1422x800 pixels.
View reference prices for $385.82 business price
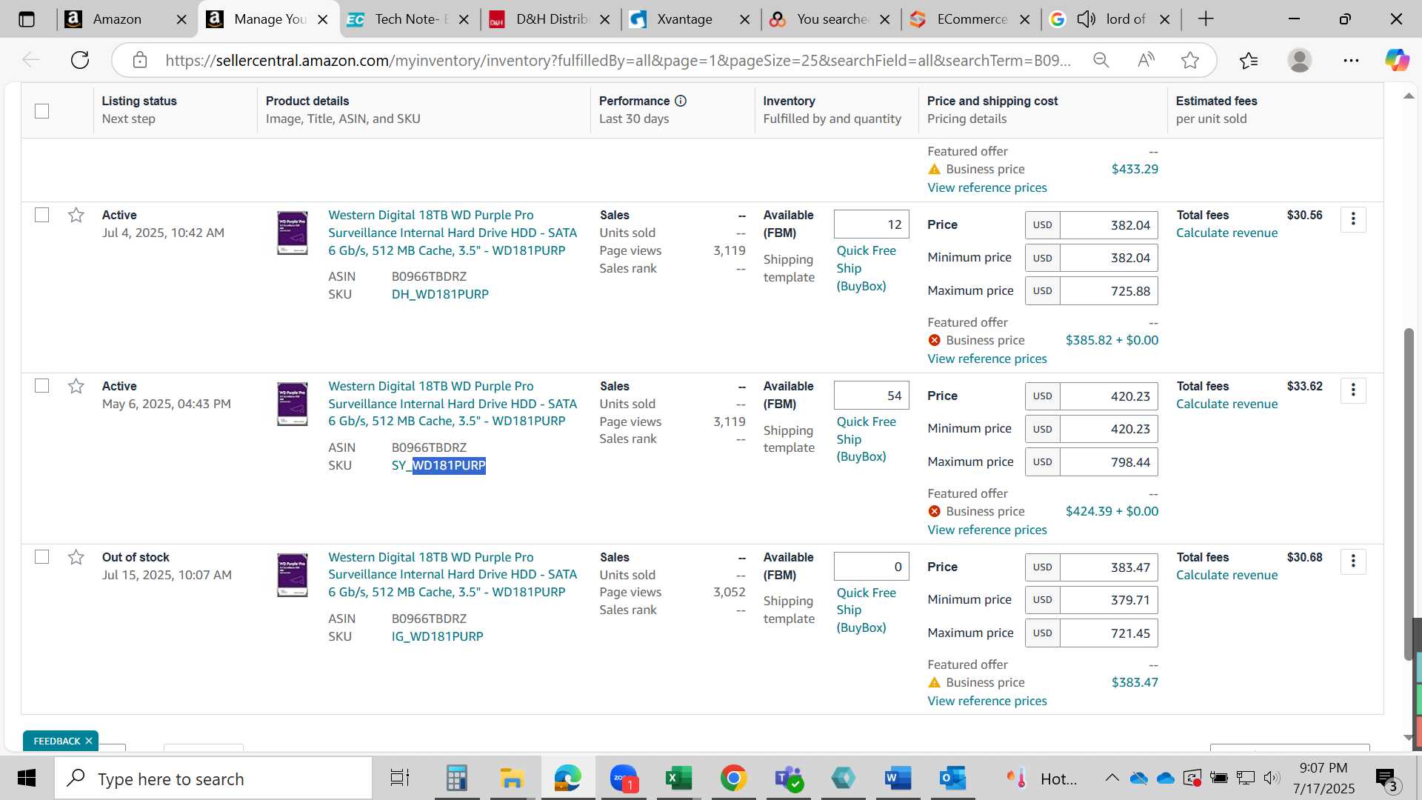[x=987, y=359]
